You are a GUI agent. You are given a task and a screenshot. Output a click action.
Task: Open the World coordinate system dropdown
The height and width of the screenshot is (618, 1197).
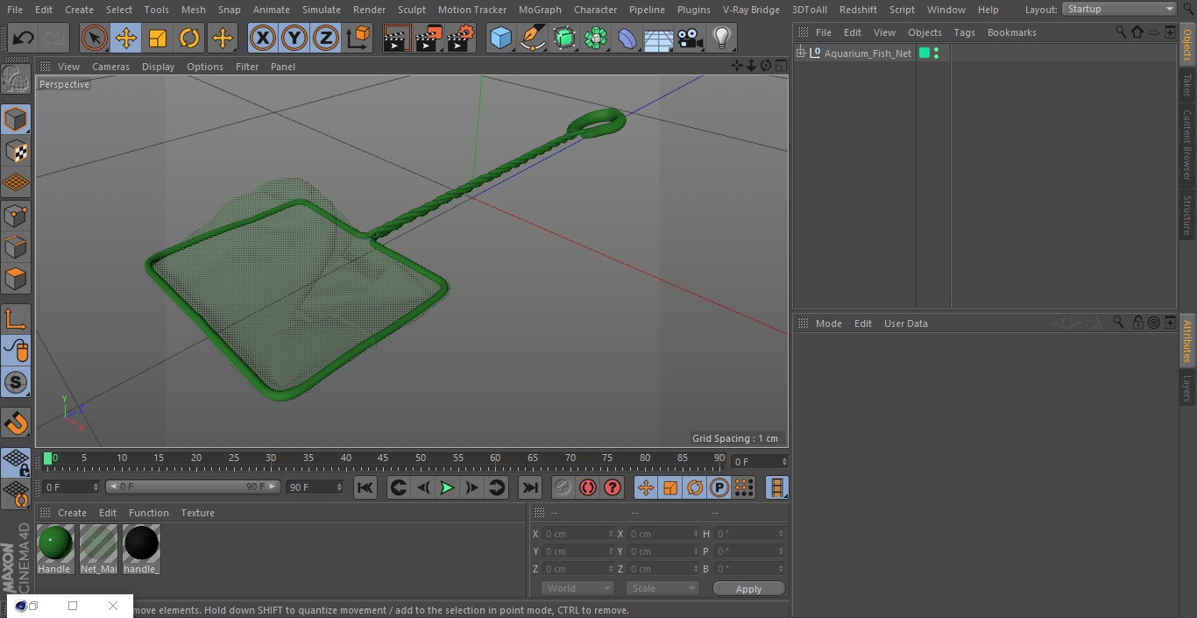577,588
